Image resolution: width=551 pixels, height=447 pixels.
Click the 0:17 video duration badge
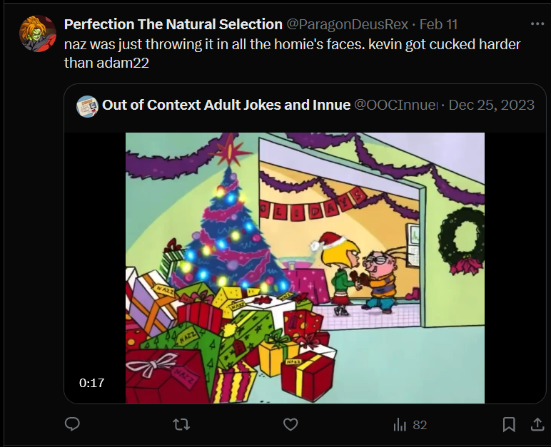[x=91, y=383]
